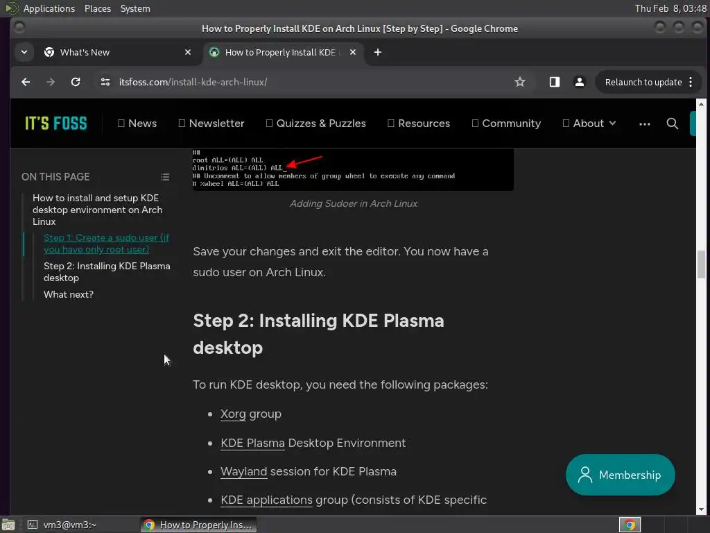
Task: Open the Applications menu in top panel
Action: click(x=49, y=8)
